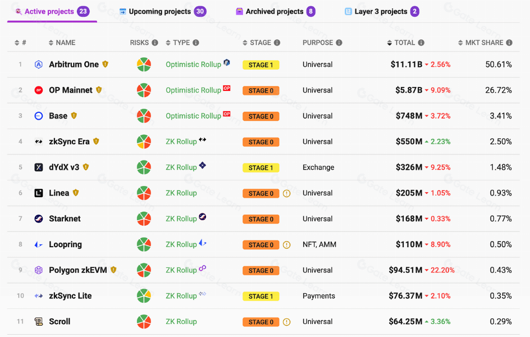Viewport: 530px width, 337px height.
Task: Click the multicolor risk rosette for Scroll
Action: tap(144, 321)
